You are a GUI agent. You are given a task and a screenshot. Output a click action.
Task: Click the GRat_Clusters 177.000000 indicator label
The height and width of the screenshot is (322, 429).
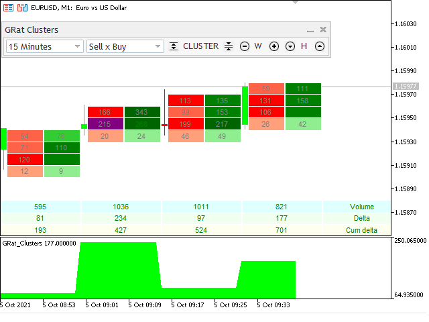tap(39, 243)
